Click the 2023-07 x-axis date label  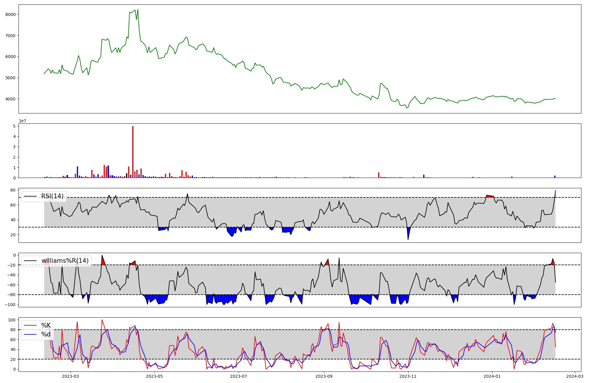pyautogui.click(x=239, y=376)
